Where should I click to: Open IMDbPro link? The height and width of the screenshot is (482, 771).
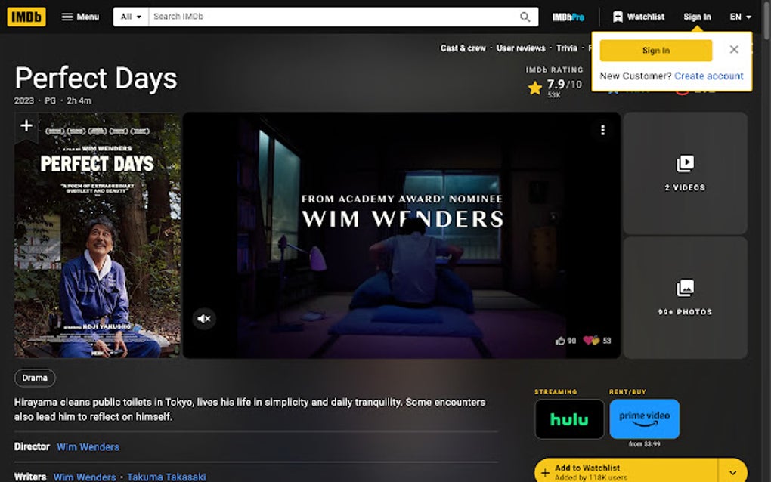(568, 17)
